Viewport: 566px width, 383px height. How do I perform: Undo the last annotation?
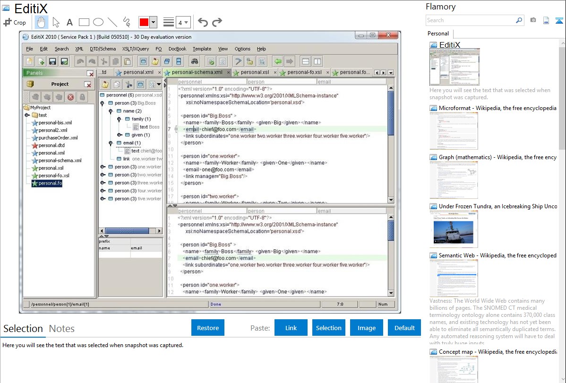(x=203, y=22)
